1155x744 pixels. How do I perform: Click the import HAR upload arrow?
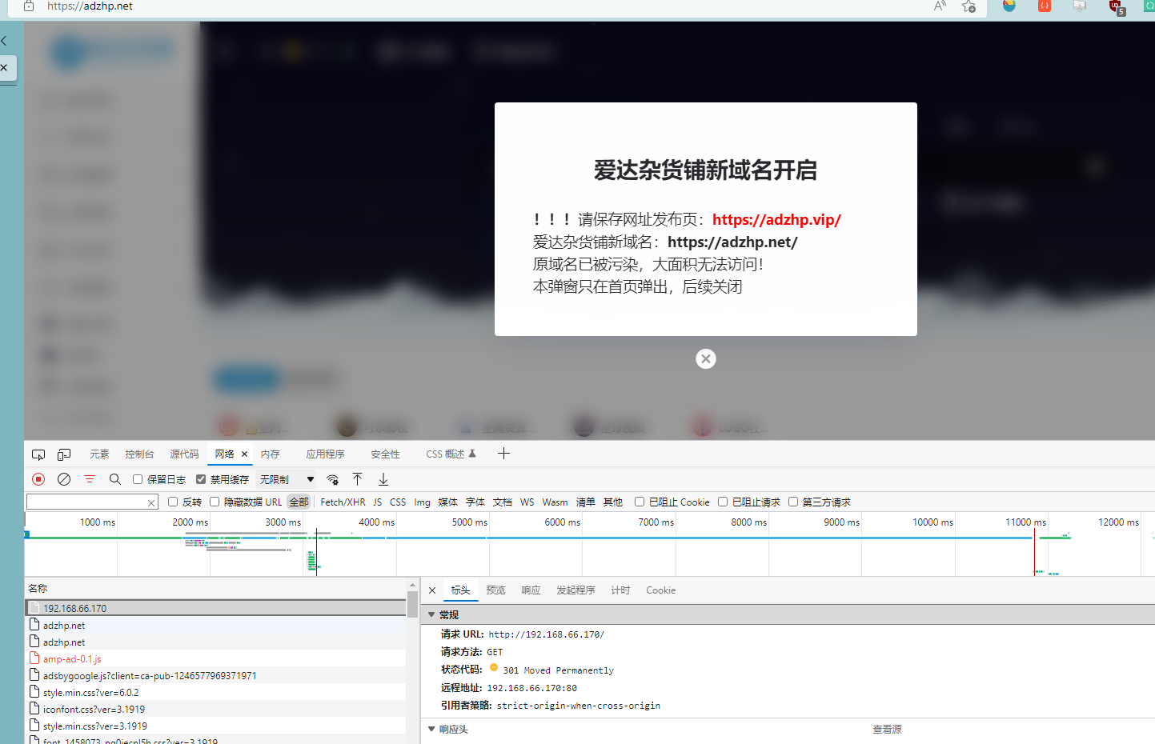[x=358, y=479]
